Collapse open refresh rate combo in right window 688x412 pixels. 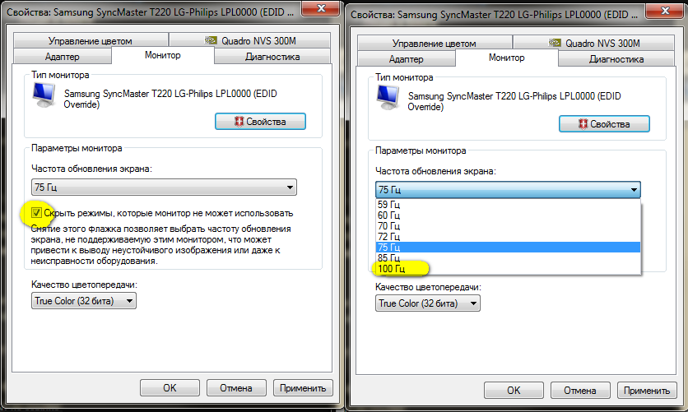coord(508,190)
